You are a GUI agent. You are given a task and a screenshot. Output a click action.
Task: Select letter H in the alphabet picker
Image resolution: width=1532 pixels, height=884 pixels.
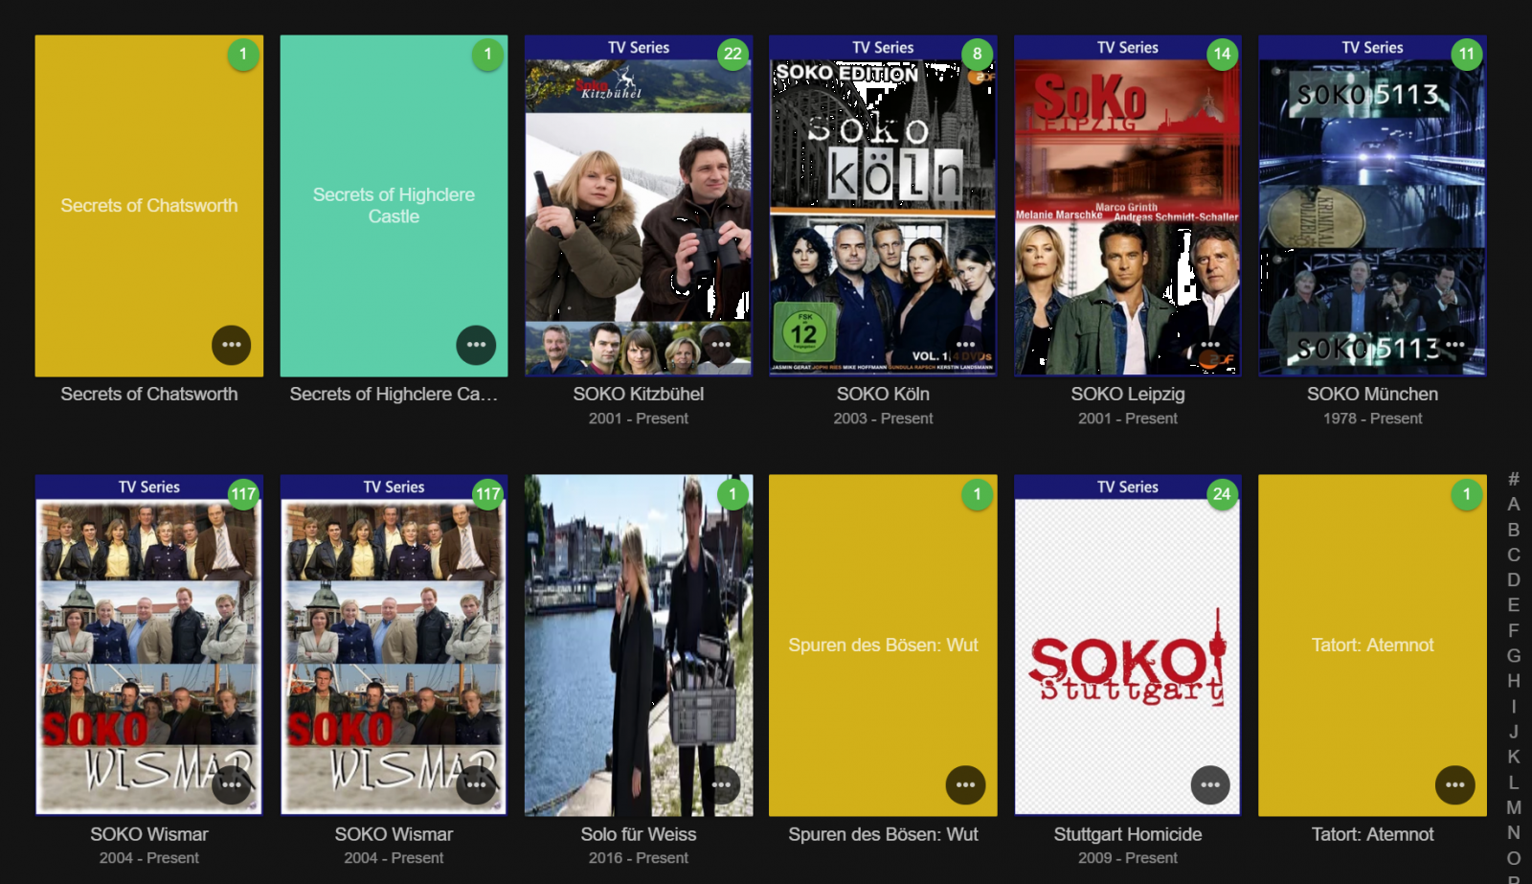[x=1514, y=681]
